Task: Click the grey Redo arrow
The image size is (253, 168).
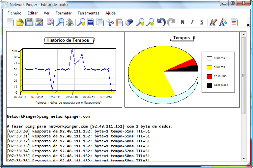Action: coord(171,22)
